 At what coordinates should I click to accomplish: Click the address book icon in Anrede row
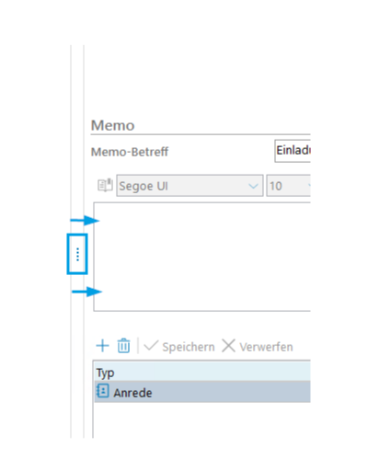coord(103,391)
